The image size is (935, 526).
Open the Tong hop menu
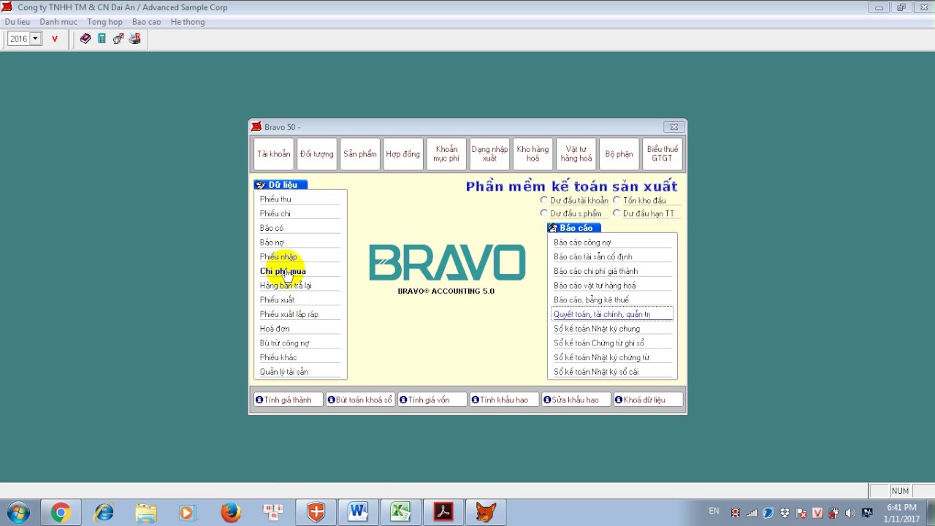pos(105,22)
